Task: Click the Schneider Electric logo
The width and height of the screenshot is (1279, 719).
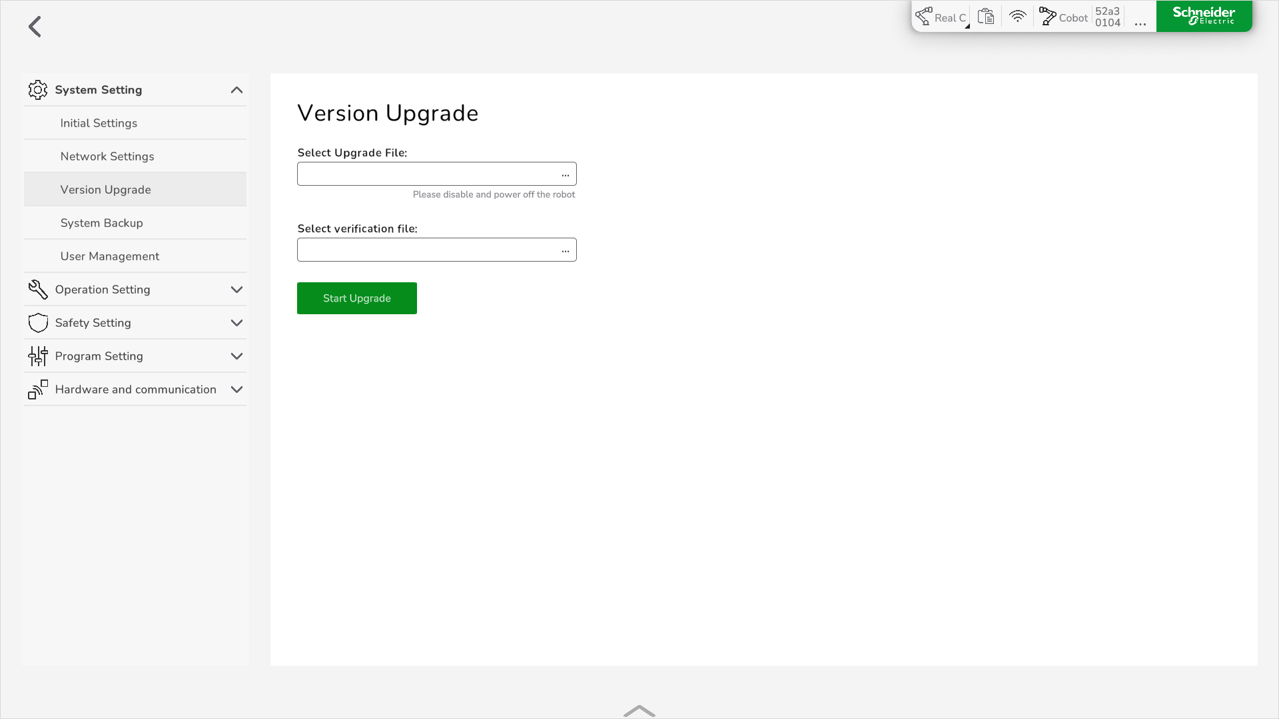Action: [1204, 16]
